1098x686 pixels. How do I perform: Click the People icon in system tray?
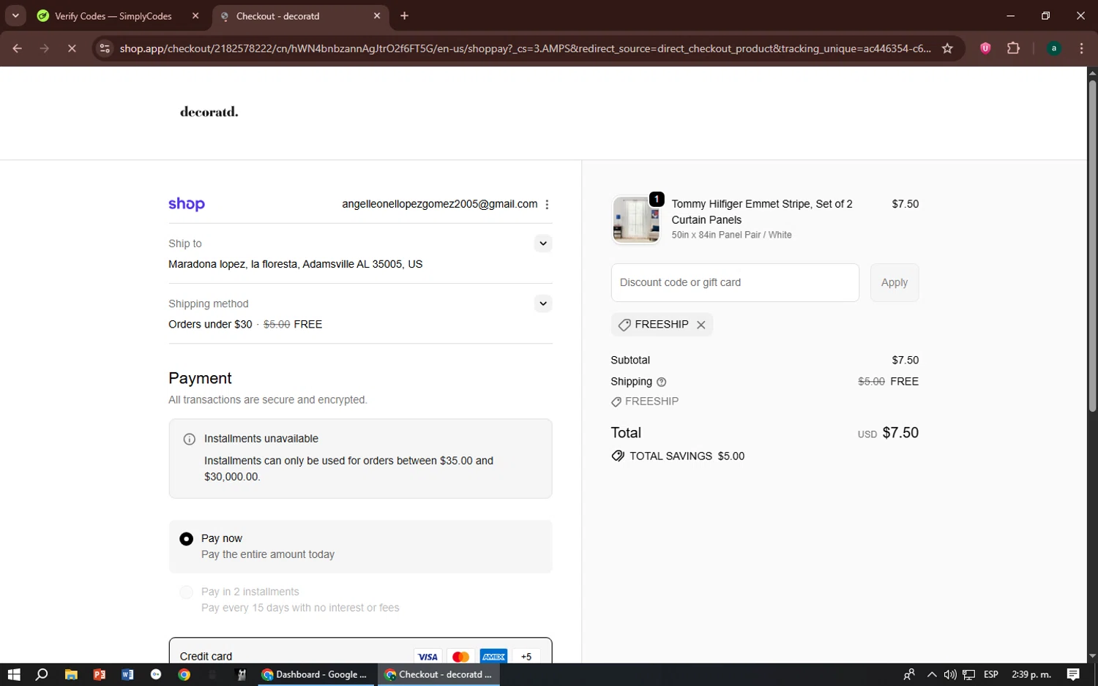[x=909, y=675]
